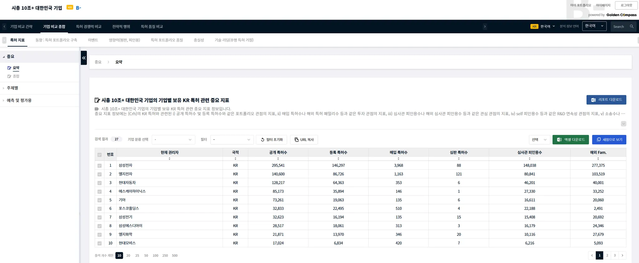Click the 엑셀 다운로드 button
The image size is (639, 263).
[x=571, y=140]
